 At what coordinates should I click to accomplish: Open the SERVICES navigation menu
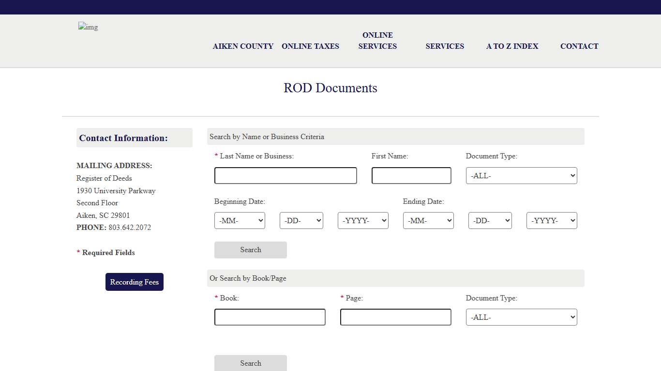445,46
